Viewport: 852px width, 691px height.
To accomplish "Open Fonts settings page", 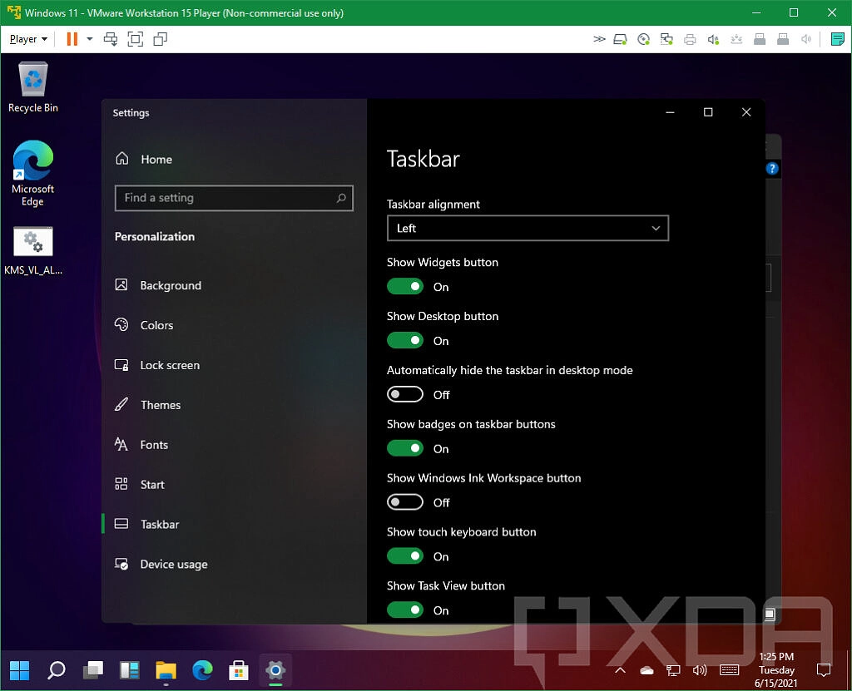I will coord(141,444).
